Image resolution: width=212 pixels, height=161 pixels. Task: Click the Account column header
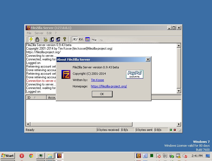coord(51,98)
